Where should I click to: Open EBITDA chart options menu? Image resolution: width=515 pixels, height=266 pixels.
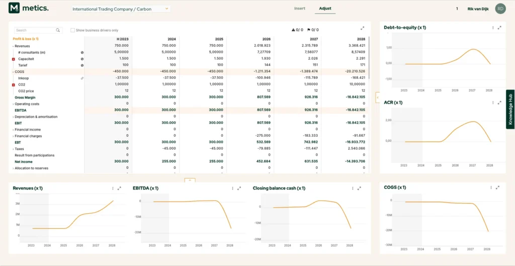tap(232, 189)
